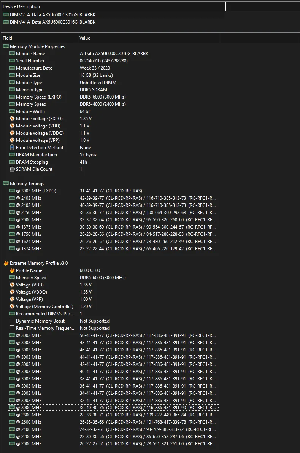The height and width of the screenshot is (453, 300).
Task: Select the @ 2800 MHz XMP timing row
Action: pyautogui.click(x=113, y=415)
